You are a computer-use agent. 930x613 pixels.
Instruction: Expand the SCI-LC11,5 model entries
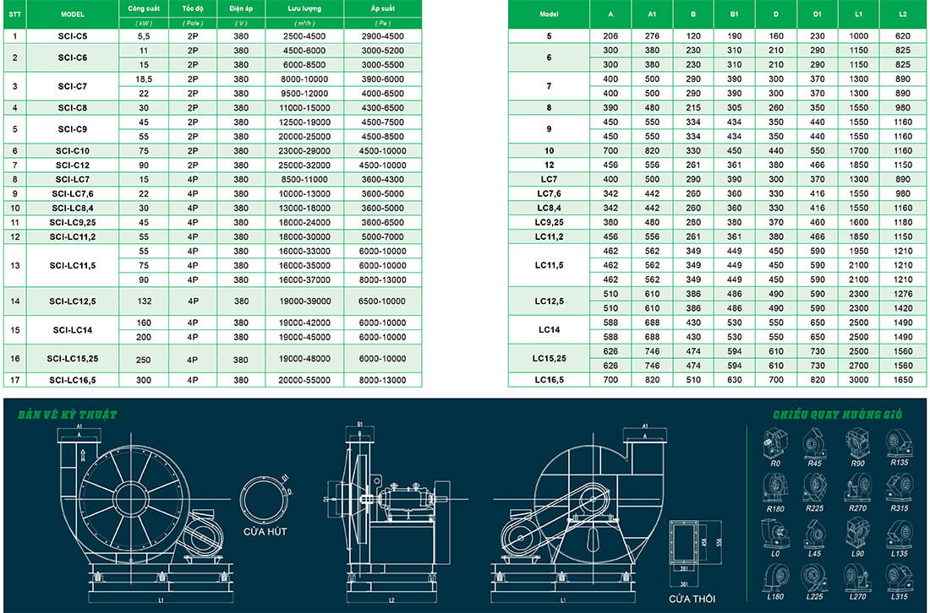[x=74, y=267]
